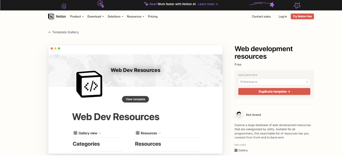Click Learn more link in banner

pos(208,4)
